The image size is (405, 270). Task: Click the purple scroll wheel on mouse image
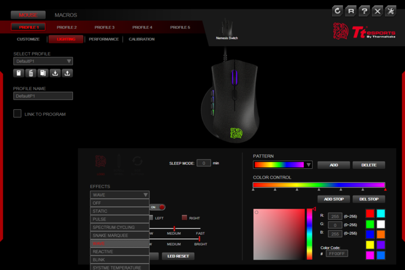[x=234, y=77]
